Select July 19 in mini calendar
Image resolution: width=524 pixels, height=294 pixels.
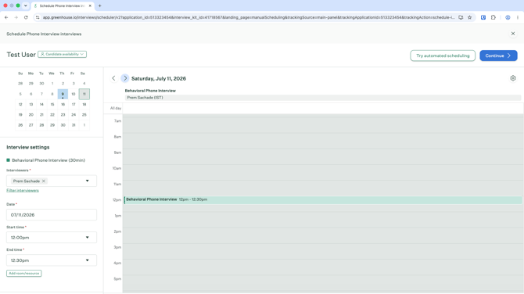[20, 115]
